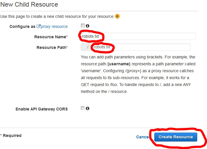Focus the Resource Name input field
207x149 pixels.
pos(144,37)
